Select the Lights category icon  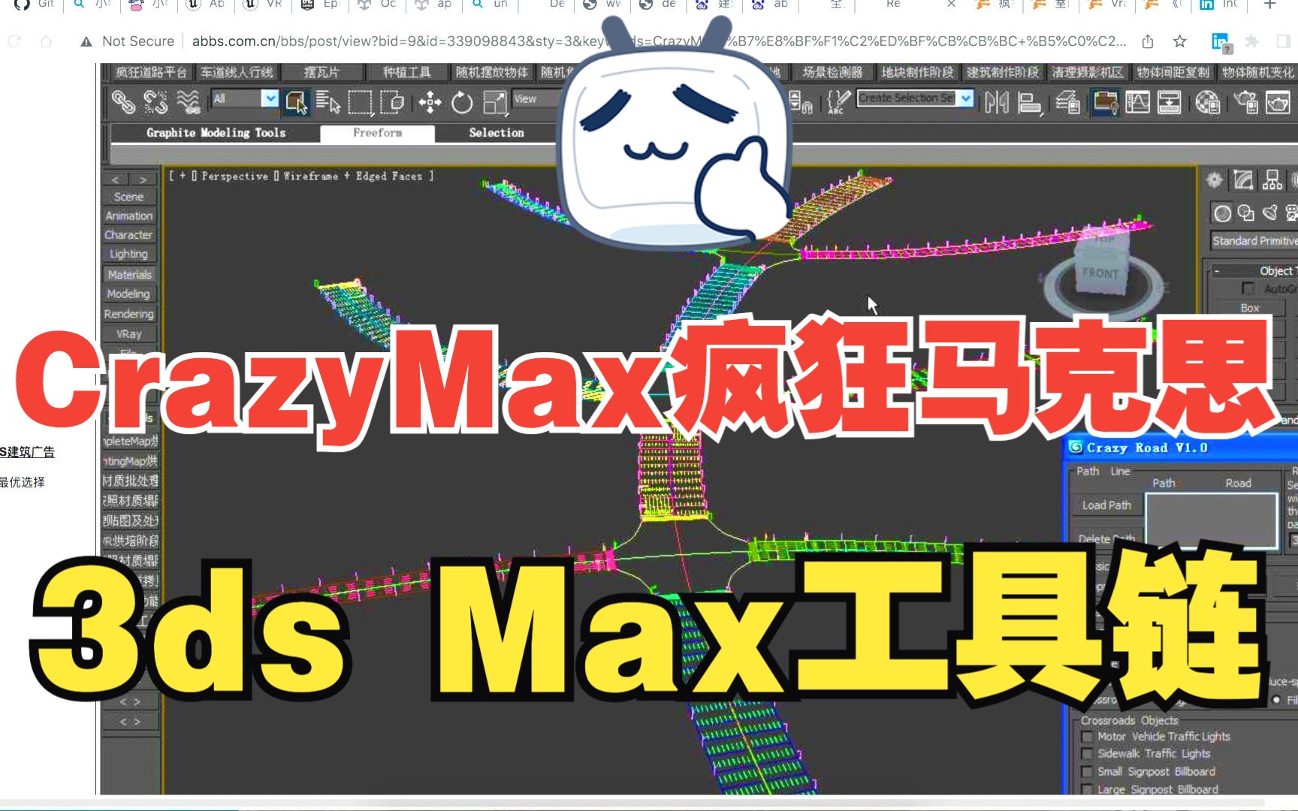click(x=1269, y=213)
